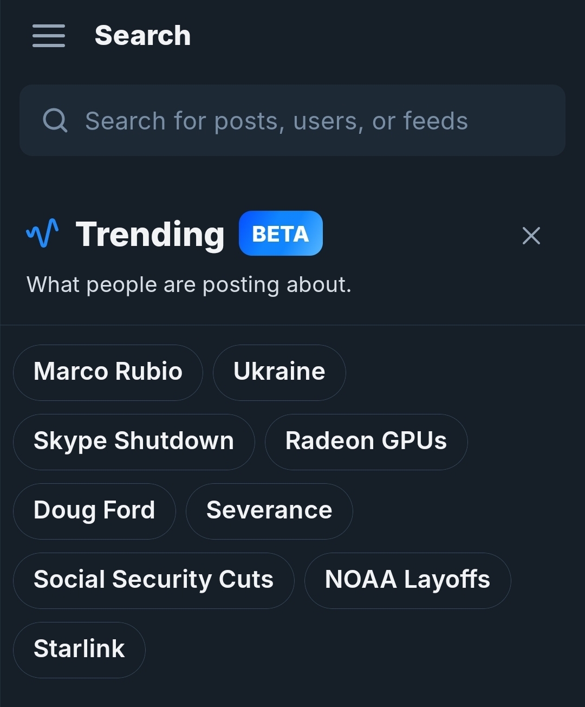Screen dimensions: 585x707
Task: Dismiss the Trending section with X
Action: pos(531,236)
